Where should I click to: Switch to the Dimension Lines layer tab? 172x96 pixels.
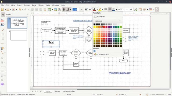(69, 91)
